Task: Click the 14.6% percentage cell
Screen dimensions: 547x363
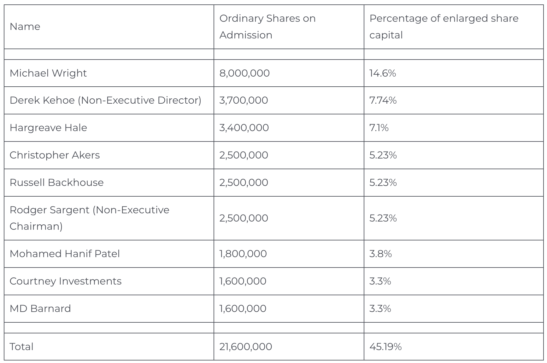Action: click(x=383, y=73)
